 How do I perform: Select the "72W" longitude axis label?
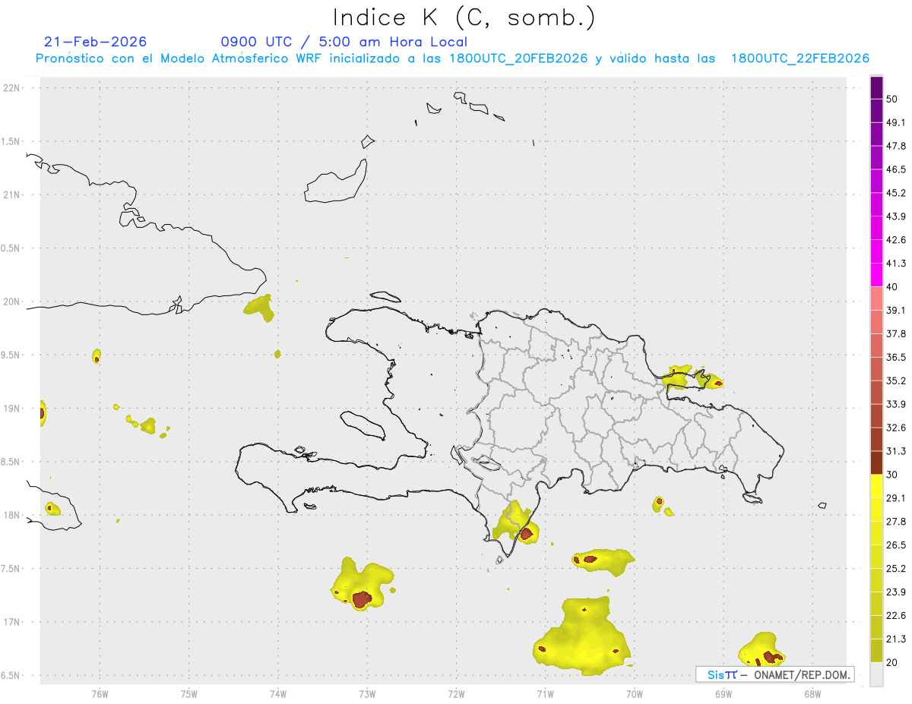click(457, 695)
